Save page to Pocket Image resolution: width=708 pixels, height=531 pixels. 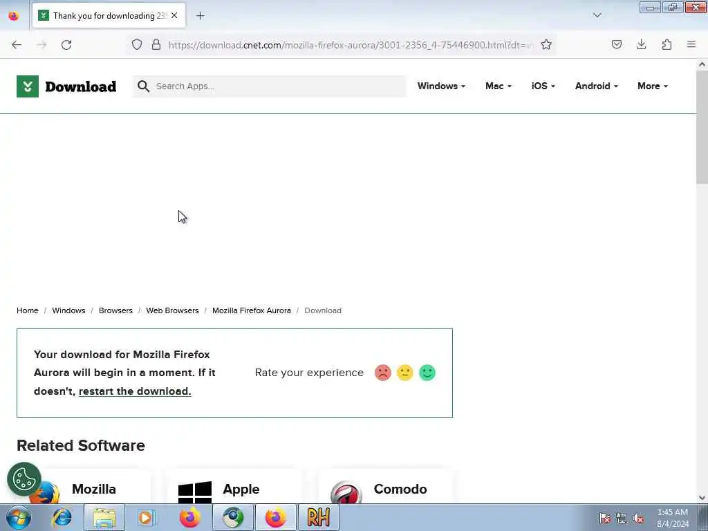617,44
